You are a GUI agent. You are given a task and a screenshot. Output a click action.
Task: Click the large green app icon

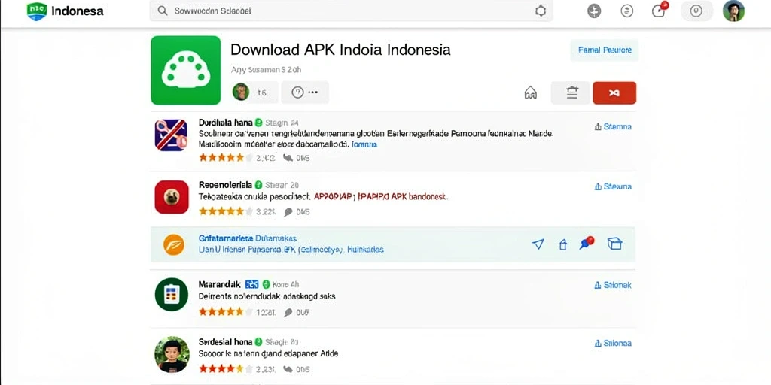(186, 70)
